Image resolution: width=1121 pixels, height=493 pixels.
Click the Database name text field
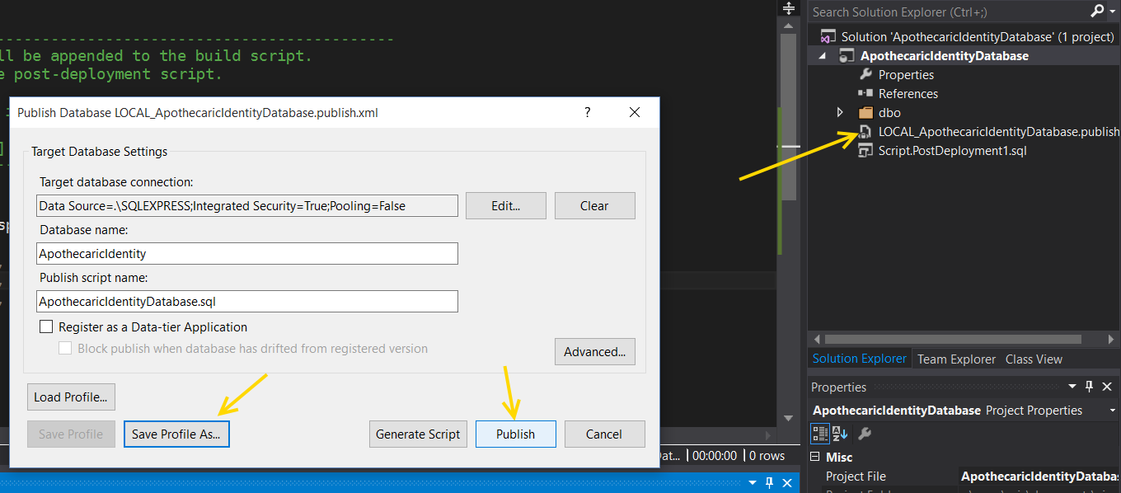(x=247, y=254)
